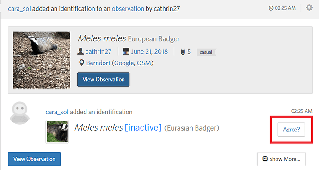The image size is (319, 170).
Task: Click the June 21, 2018 date link
Action: tap(149, 51)
